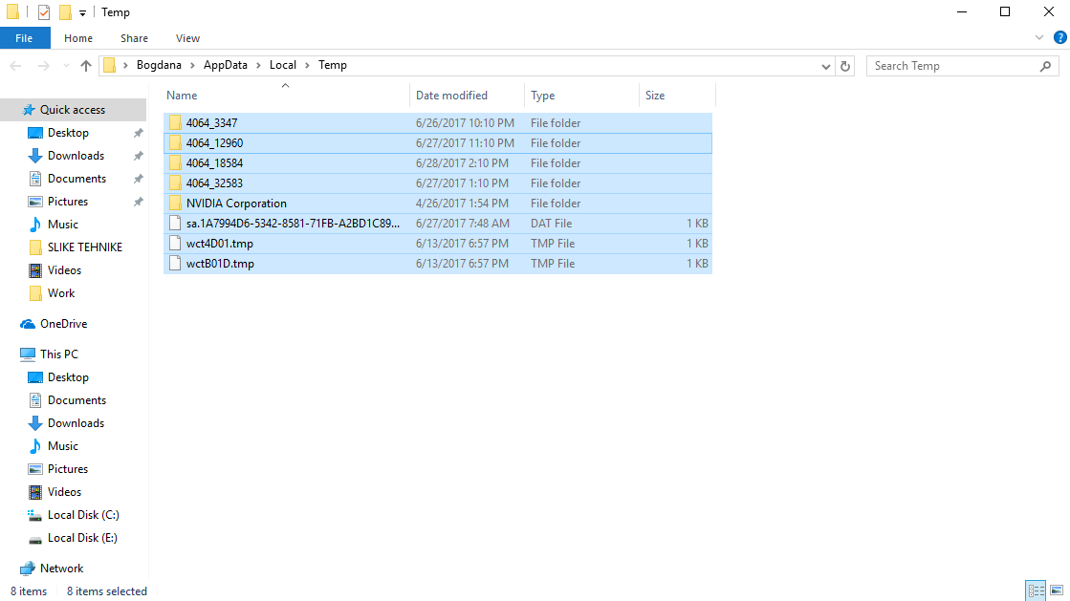This screenshot has width=1070, height=601.
Task: Switch to Details view layout button
Action: point(1036,590)
